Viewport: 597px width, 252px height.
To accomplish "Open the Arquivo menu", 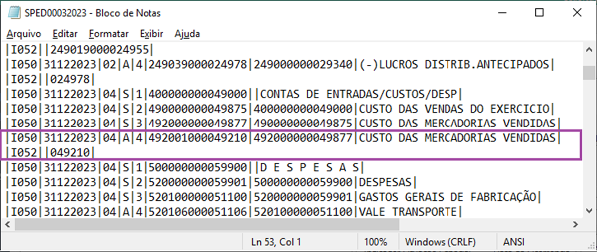I will 23,34.
